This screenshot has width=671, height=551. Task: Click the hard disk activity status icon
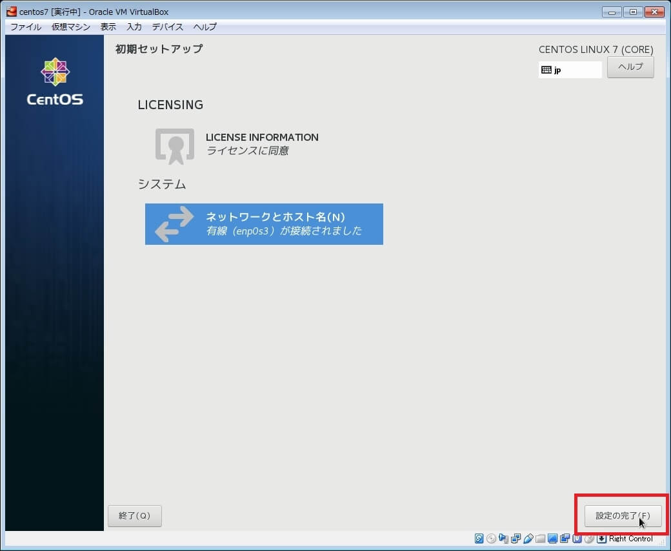pyautogui.click(x=479, y=539)
